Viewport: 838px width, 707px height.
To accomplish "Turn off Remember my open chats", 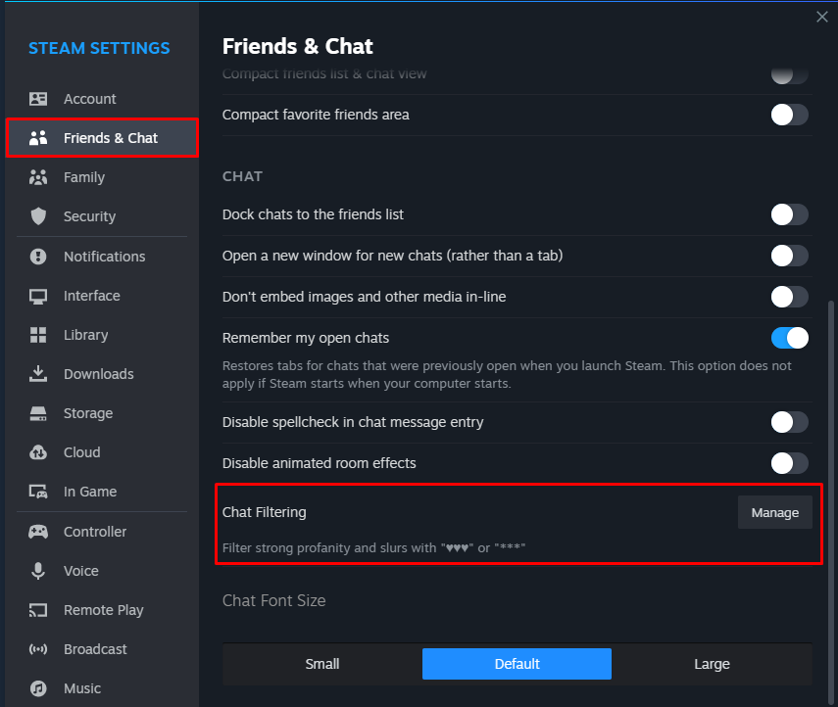I will 789,338.
